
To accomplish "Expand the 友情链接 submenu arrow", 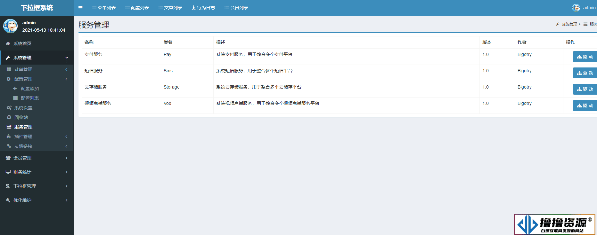I will (x=66, y=146).
